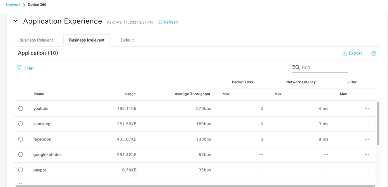Click the paypal application name
Image resolution: width=388 pixels, height=187 pixels.
coord(40,170)
